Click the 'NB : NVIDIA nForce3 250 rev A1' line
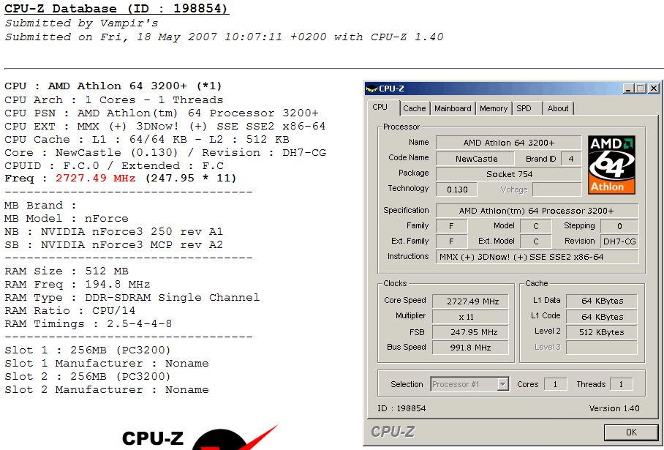Image resolution: width=664 pixels, height=450 pixels. point(113,232)
